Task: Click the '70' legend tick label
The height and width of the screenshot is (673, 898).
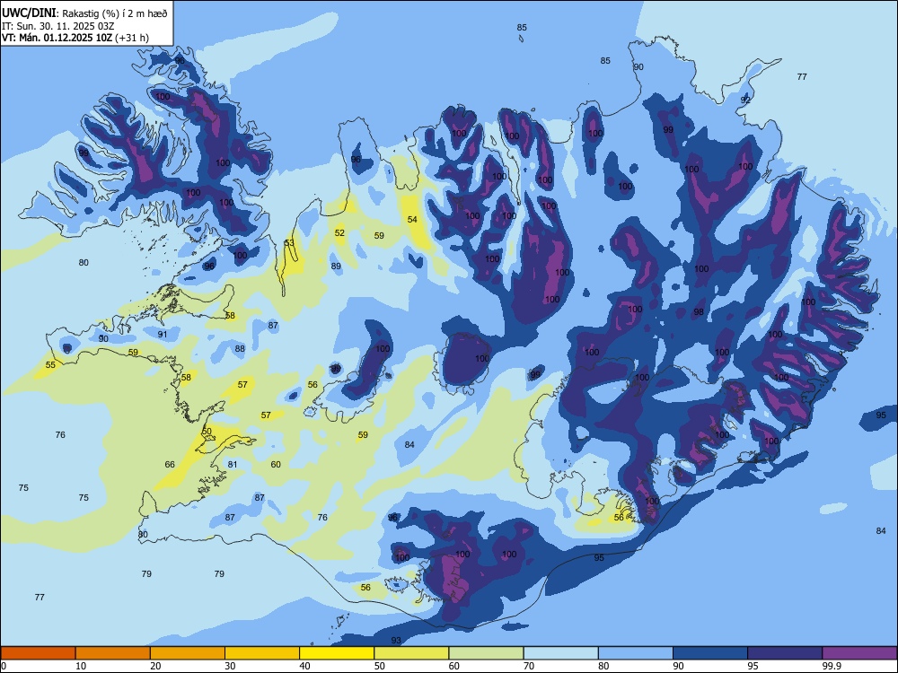Action: pos(529,666)
